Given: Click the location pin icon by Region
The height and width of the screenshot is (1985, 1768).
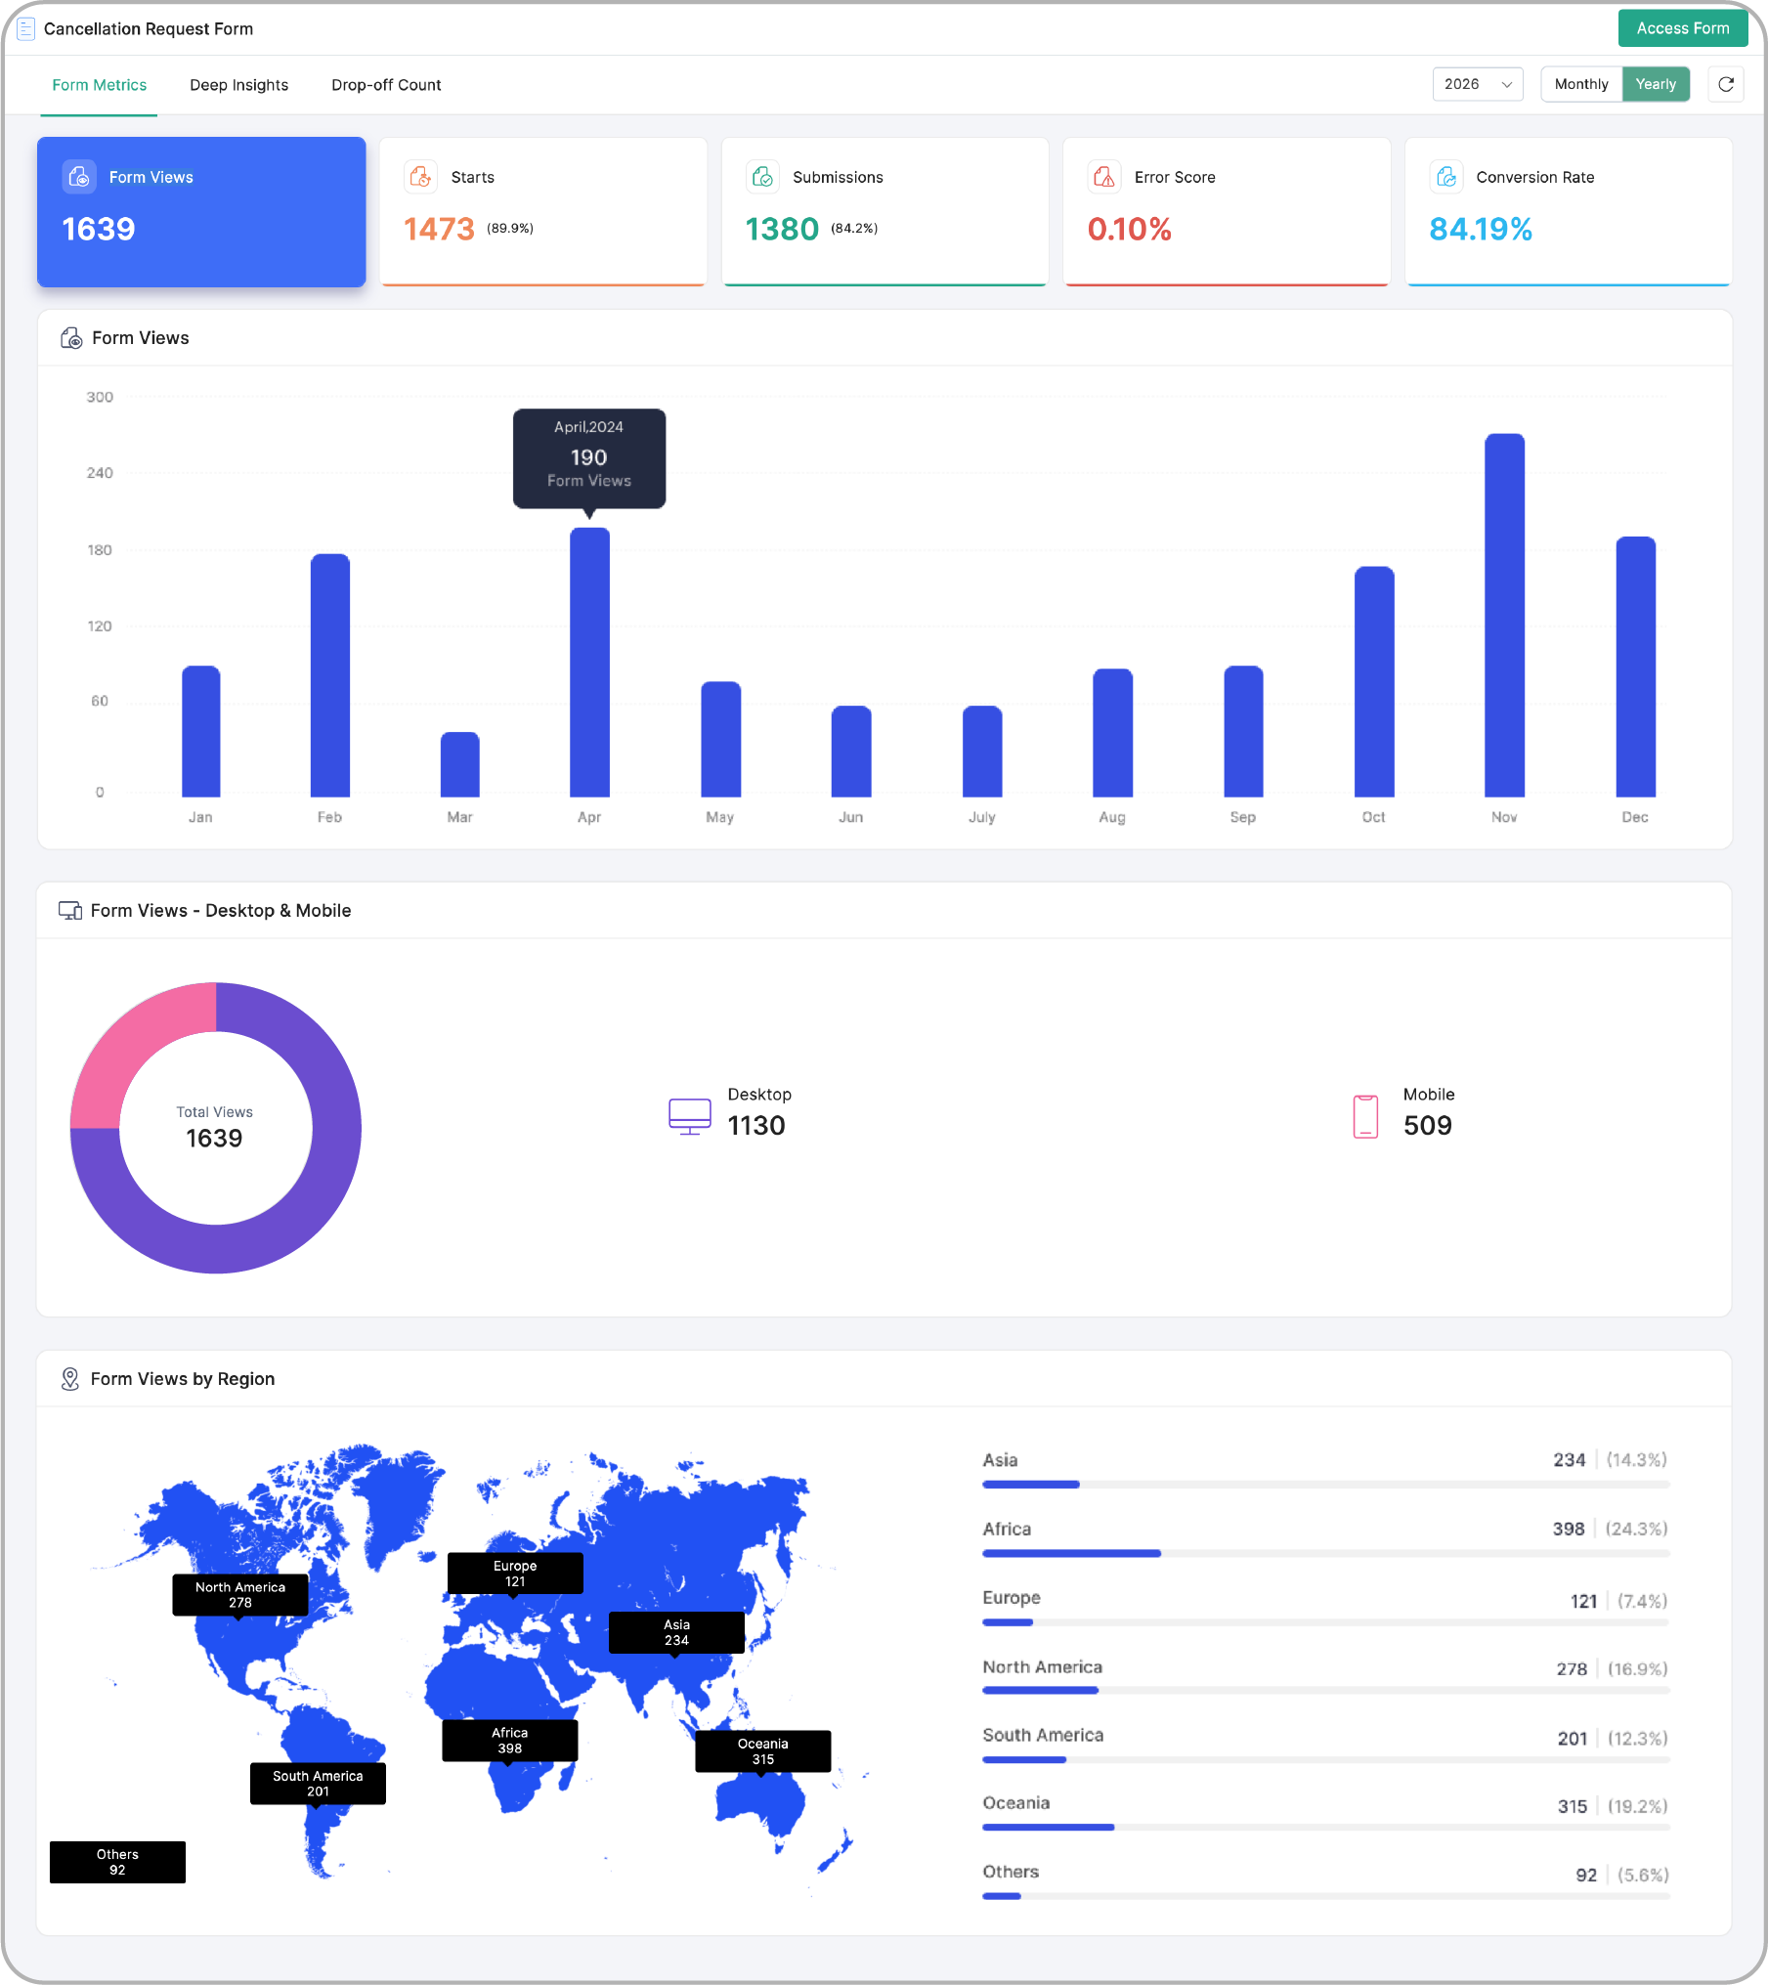Looking at the screenshot, I should click(70, 1379).
